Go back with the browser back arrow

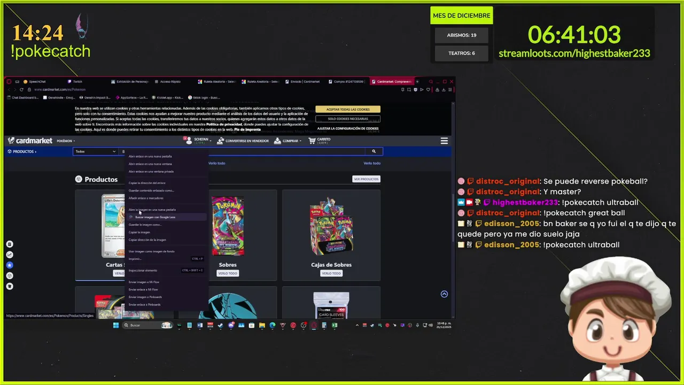[9, 89]
